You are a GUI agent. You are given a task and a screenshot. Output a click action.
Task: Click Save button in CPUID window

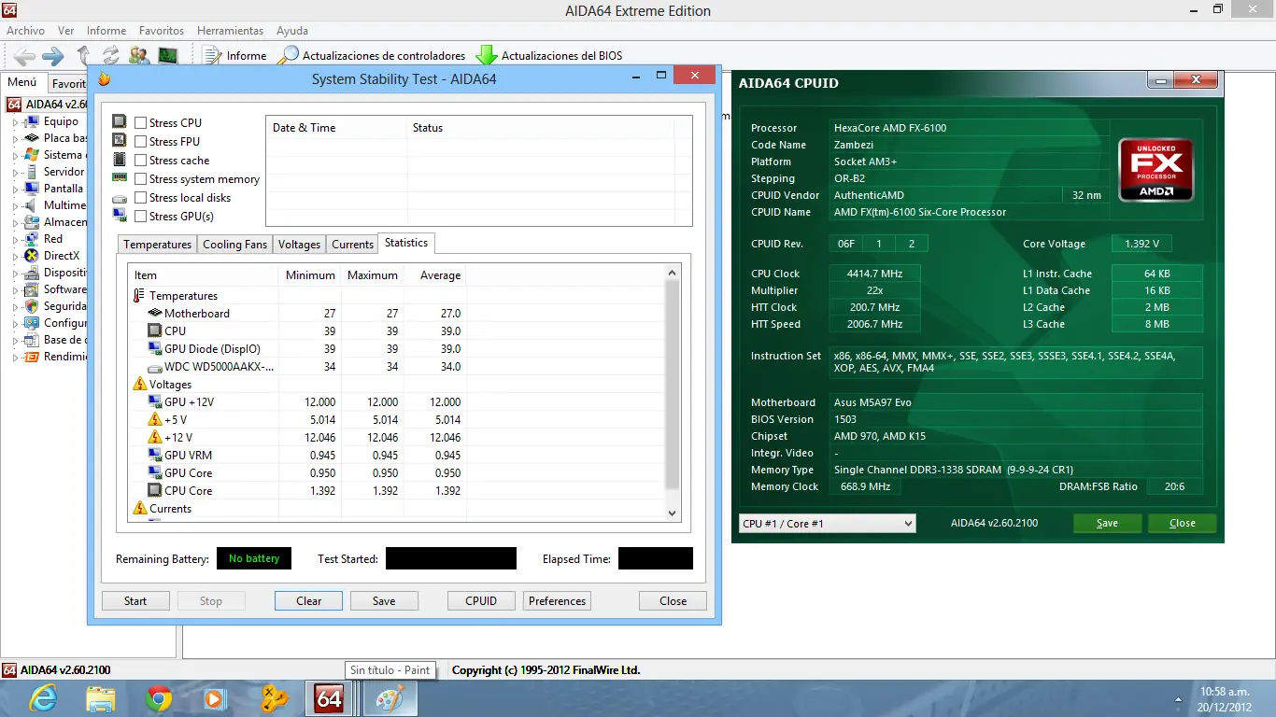(x=1107, y=524)
